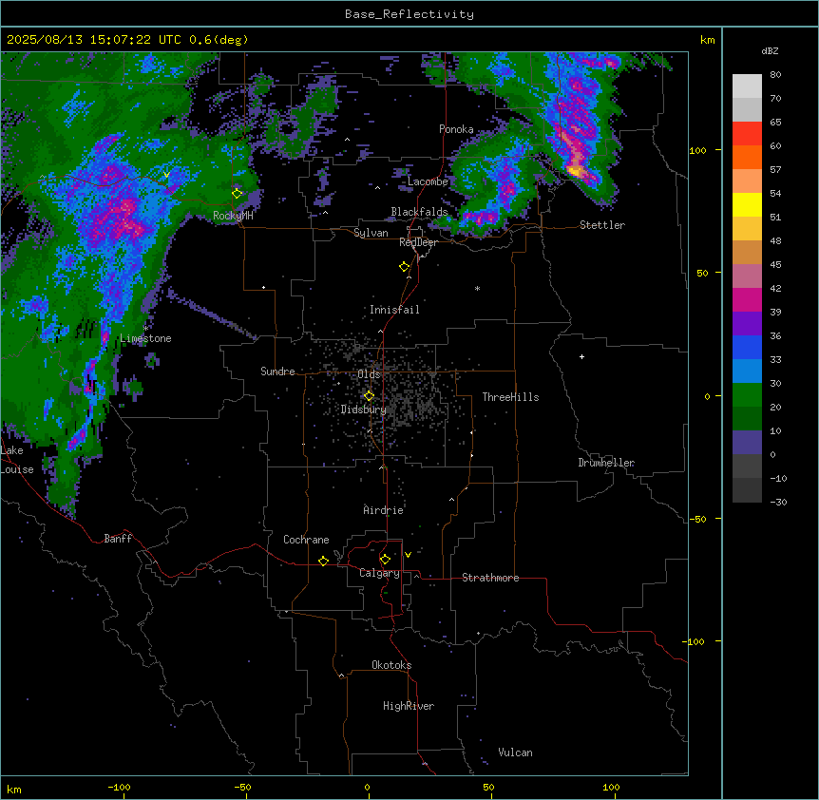Choose the magenta 39-42 dBZ legend swatch
This screenshot has height=800, width=819.
point(747,299)
